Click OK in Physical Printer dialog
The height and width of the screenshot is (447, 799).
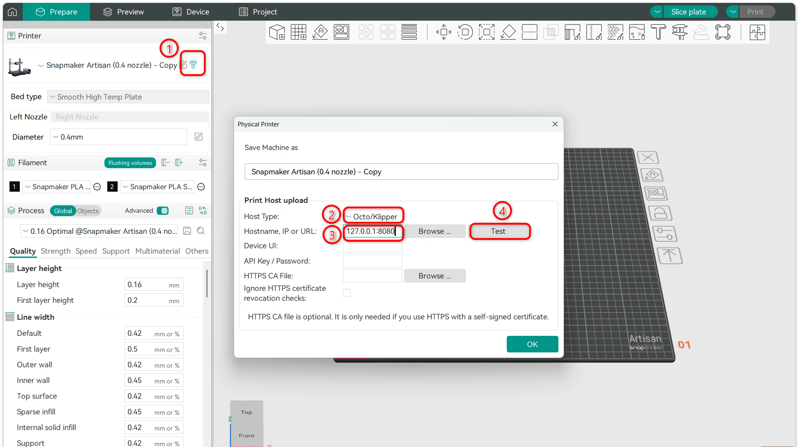pyautogui.click(x=532, y=344)
